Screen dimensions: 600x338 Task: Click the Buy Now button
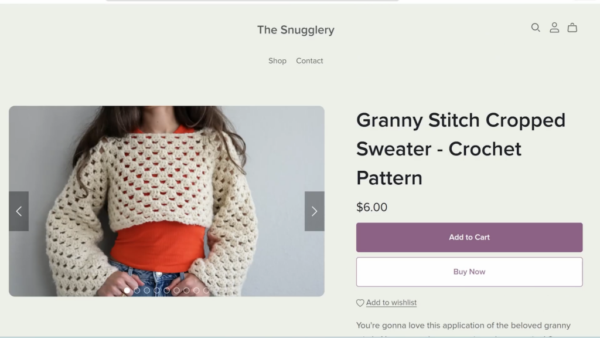point(469,272)
